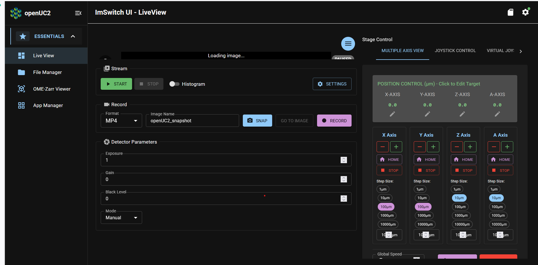Click the openUC2 logo

(16, 13)
